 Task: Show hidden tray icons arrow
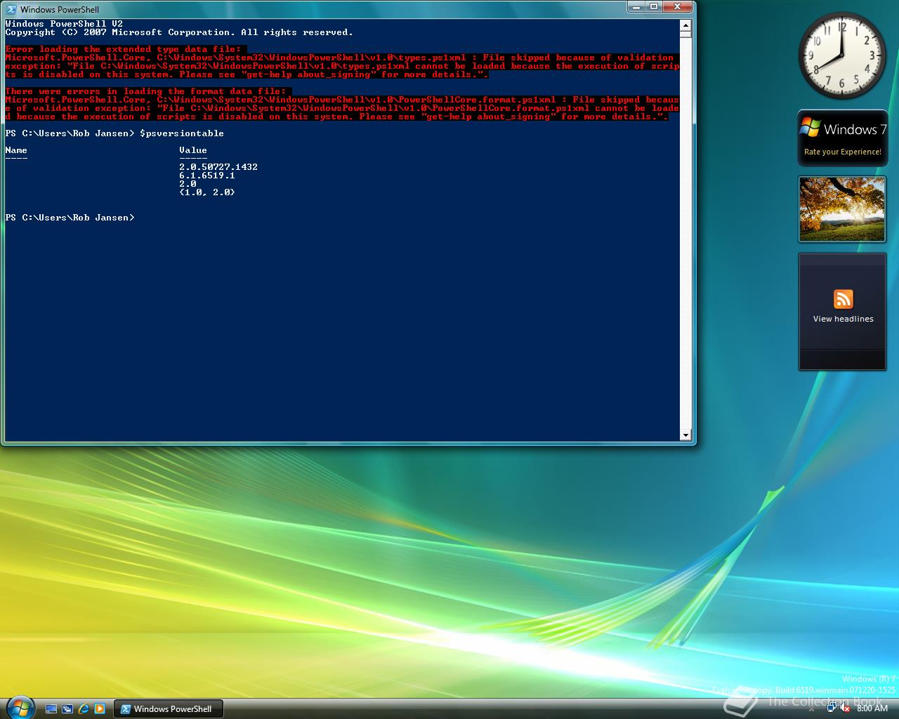pos(811,710)
